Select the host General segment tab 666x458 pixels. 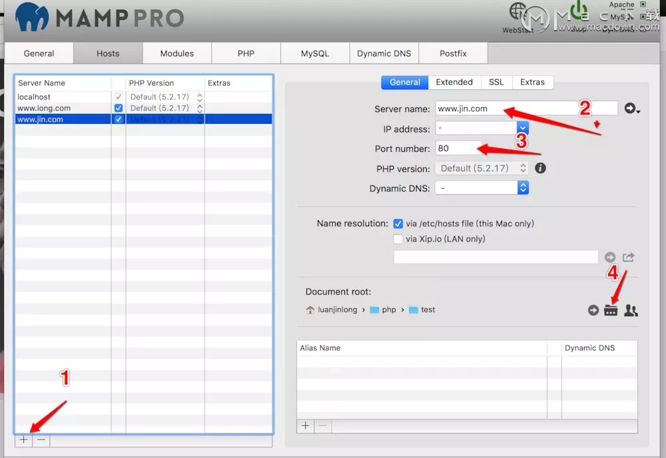click(405, 83)
